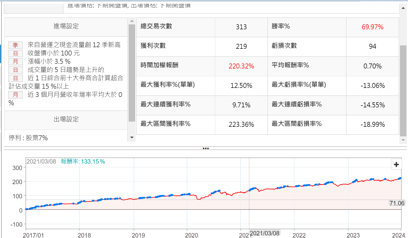408x238 pixels.
Task: Click the 月 badge beside 漲幅小於 3.5 %
Action: 15,62
